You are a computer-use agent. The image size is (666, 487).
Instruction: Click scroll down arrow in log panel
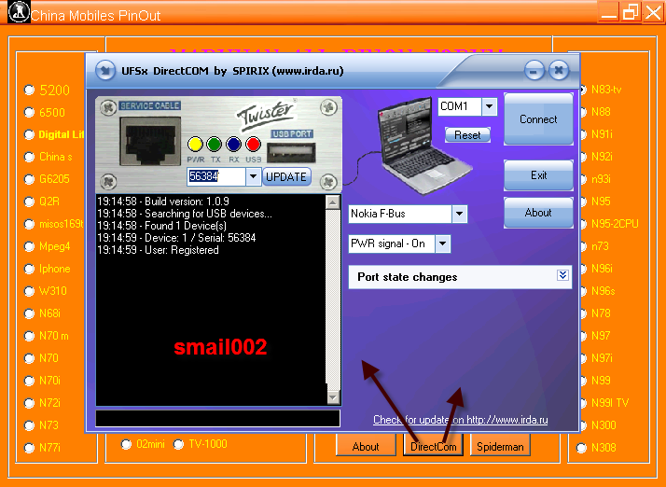(x=333, y=397)
